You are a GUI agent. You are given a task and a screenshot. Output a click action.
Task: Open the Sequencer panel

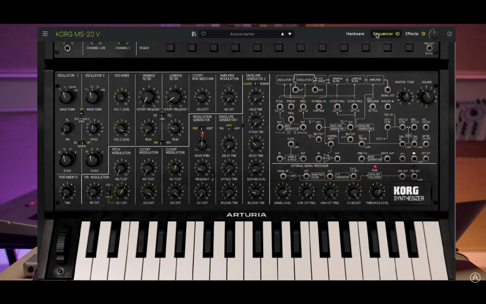click(x=383, y=34)
